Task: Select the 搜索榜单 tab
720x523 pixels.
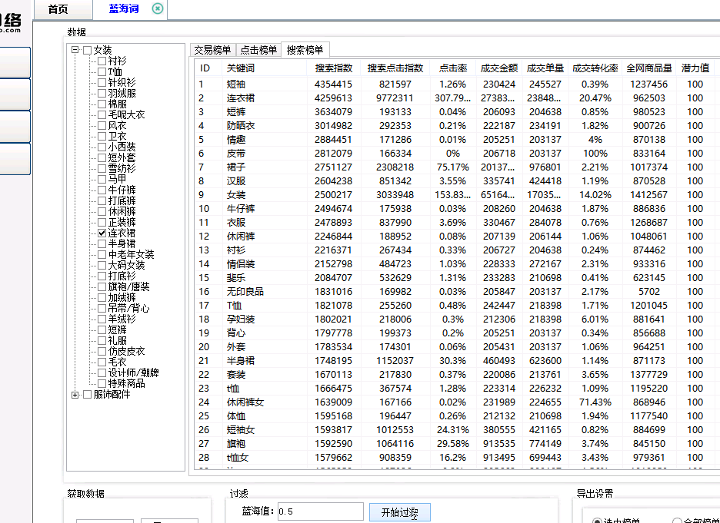Action: 305,50
